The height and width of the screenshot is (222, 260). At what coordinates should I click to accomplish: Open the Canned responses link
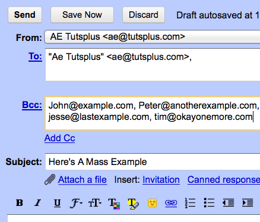pyautogui.click(x=224, y=180)
